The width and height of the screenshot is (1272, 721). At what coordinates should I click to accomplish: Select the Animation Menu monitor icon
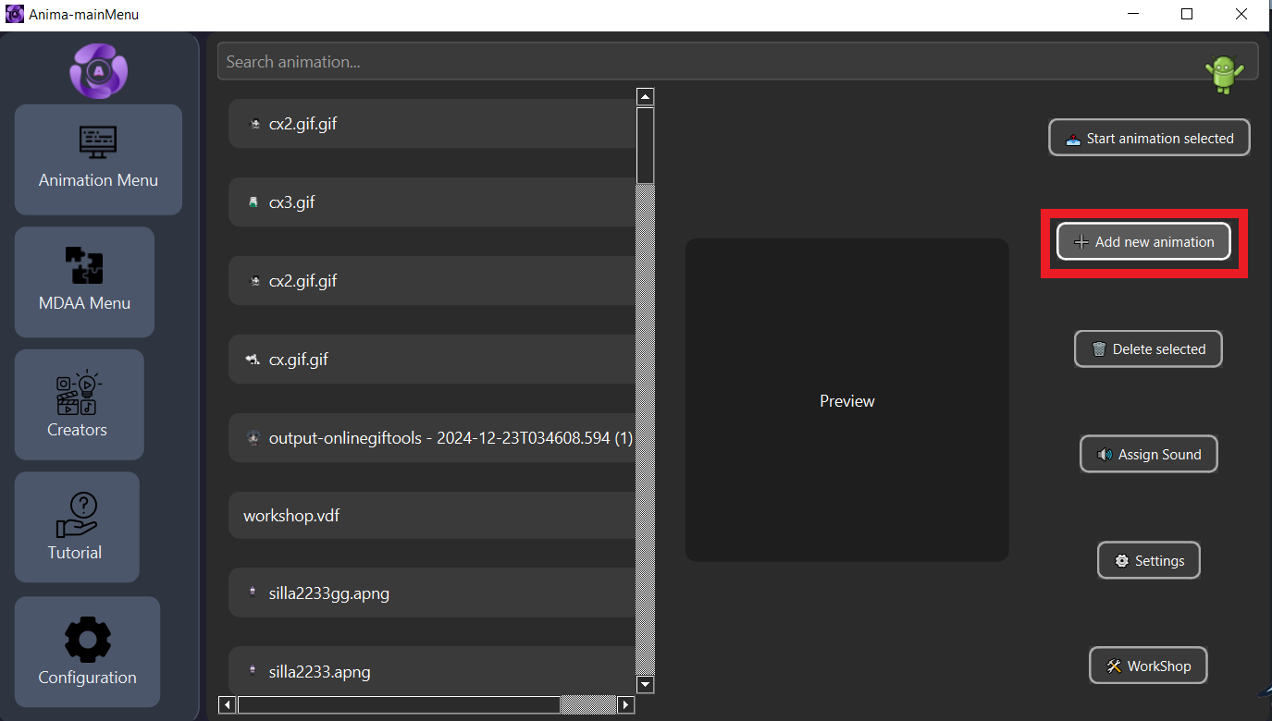point(97,142)
